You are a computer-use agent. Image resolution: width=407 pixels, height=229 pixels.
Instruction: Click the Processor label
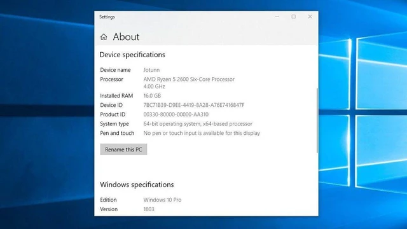point(112,79)
